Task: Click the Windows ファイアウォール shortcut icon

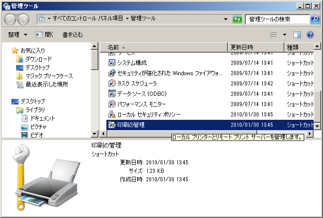Action: point(112,73)
